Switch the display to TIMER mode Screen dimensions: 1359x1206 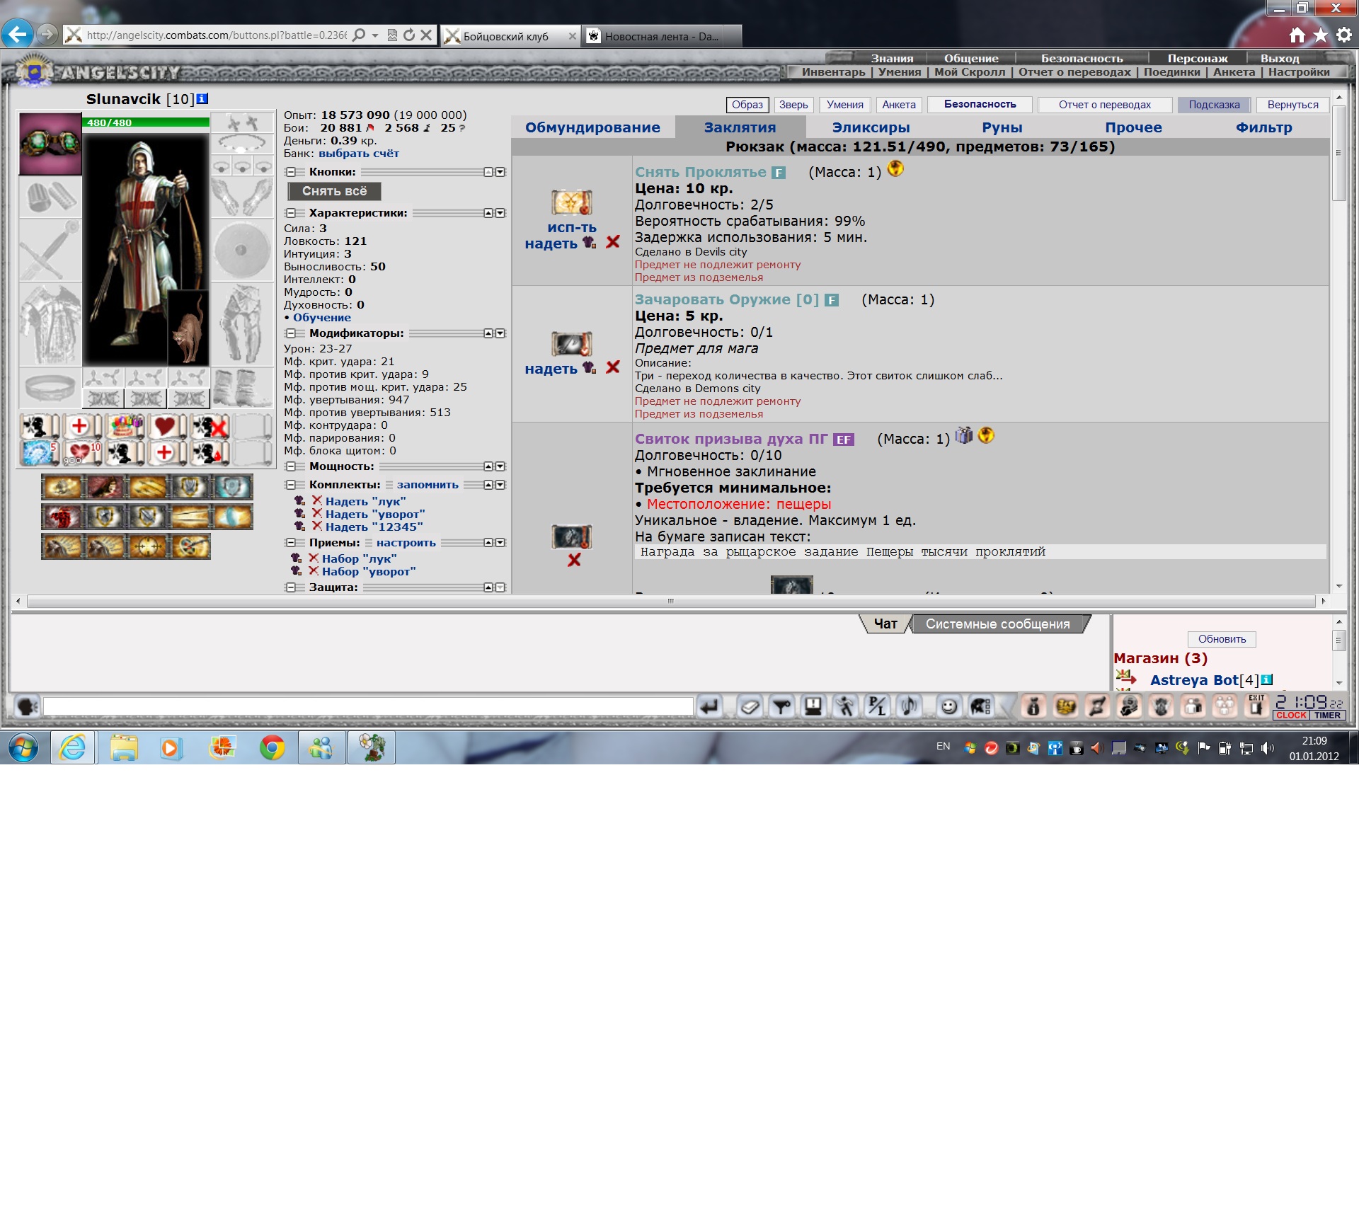(1327, 716)
